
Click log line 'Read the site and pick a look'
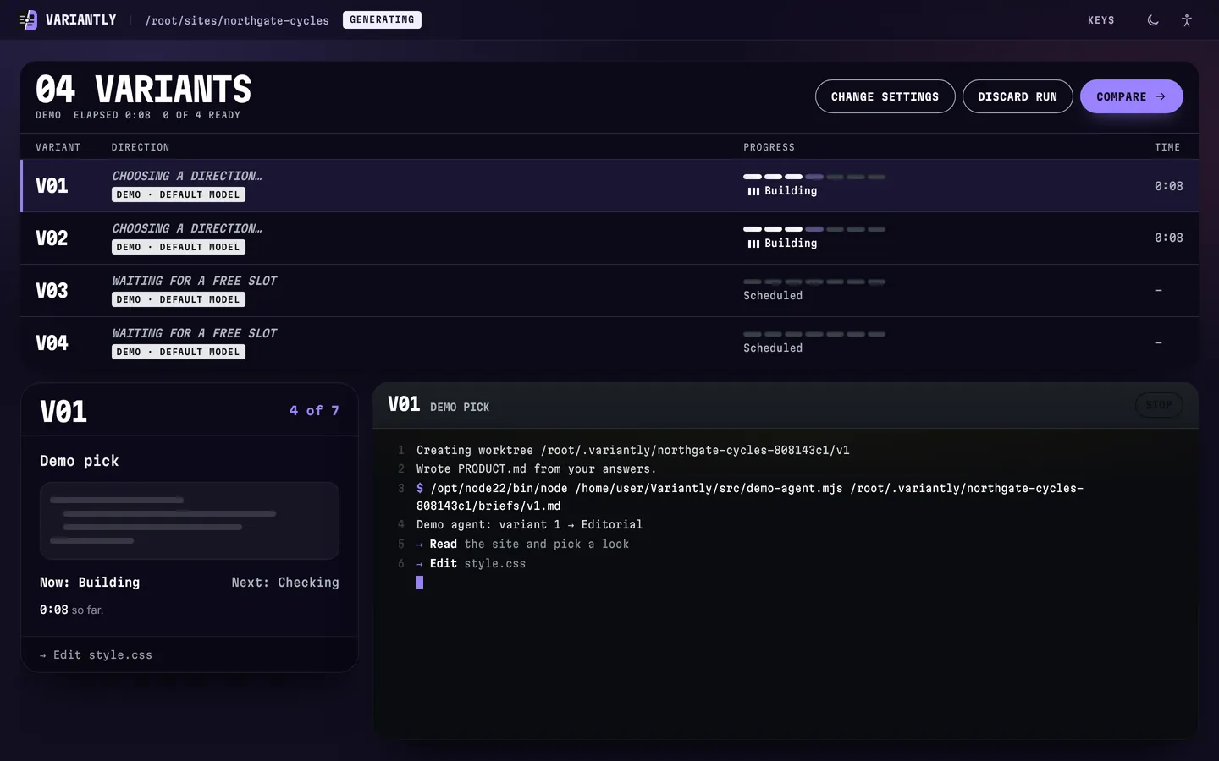(522, 544)
